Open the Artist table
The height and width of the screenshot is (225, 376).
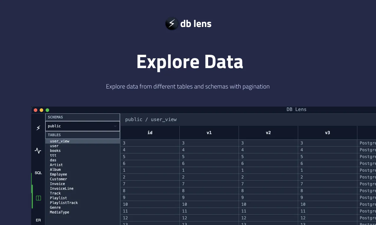coord(56,165)
